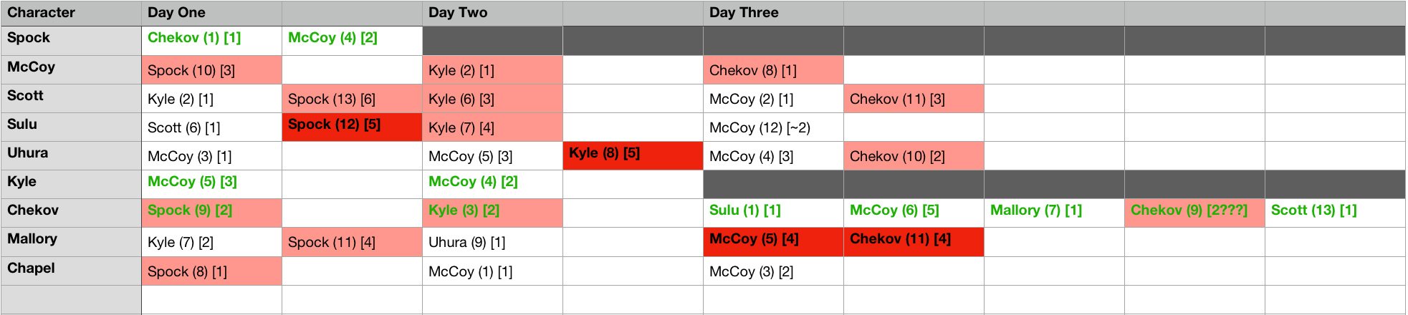Image resolution: width=1408 pixels, height=315 pixels.
Task: Click the red Kyle (8) [5] cell
Action: pos(632,154)
